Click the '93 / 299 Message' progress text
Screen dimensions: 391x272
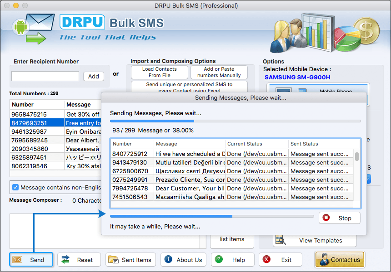(153, 130)
